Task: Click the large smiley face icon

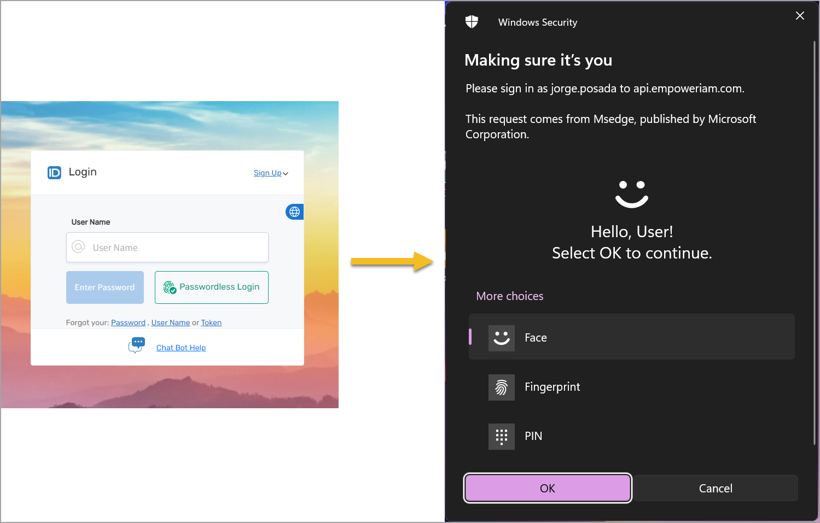Action: [631, 194]
